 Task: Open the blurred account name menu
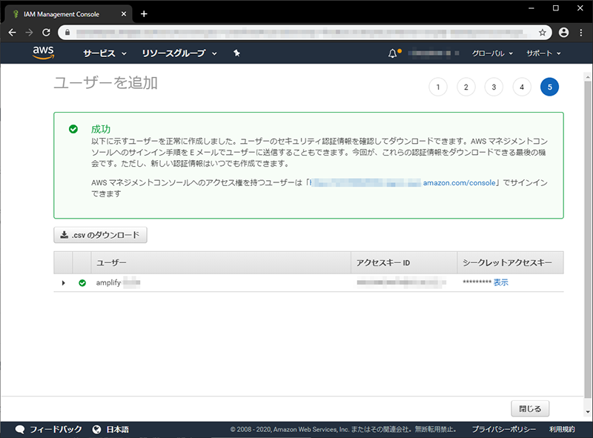pyautogui.click(x=434, y=53)
